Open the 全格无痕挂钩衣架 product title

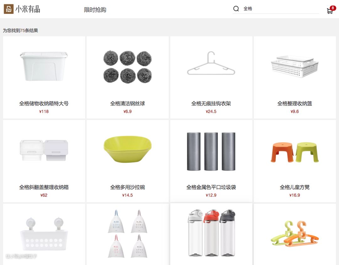211,104
